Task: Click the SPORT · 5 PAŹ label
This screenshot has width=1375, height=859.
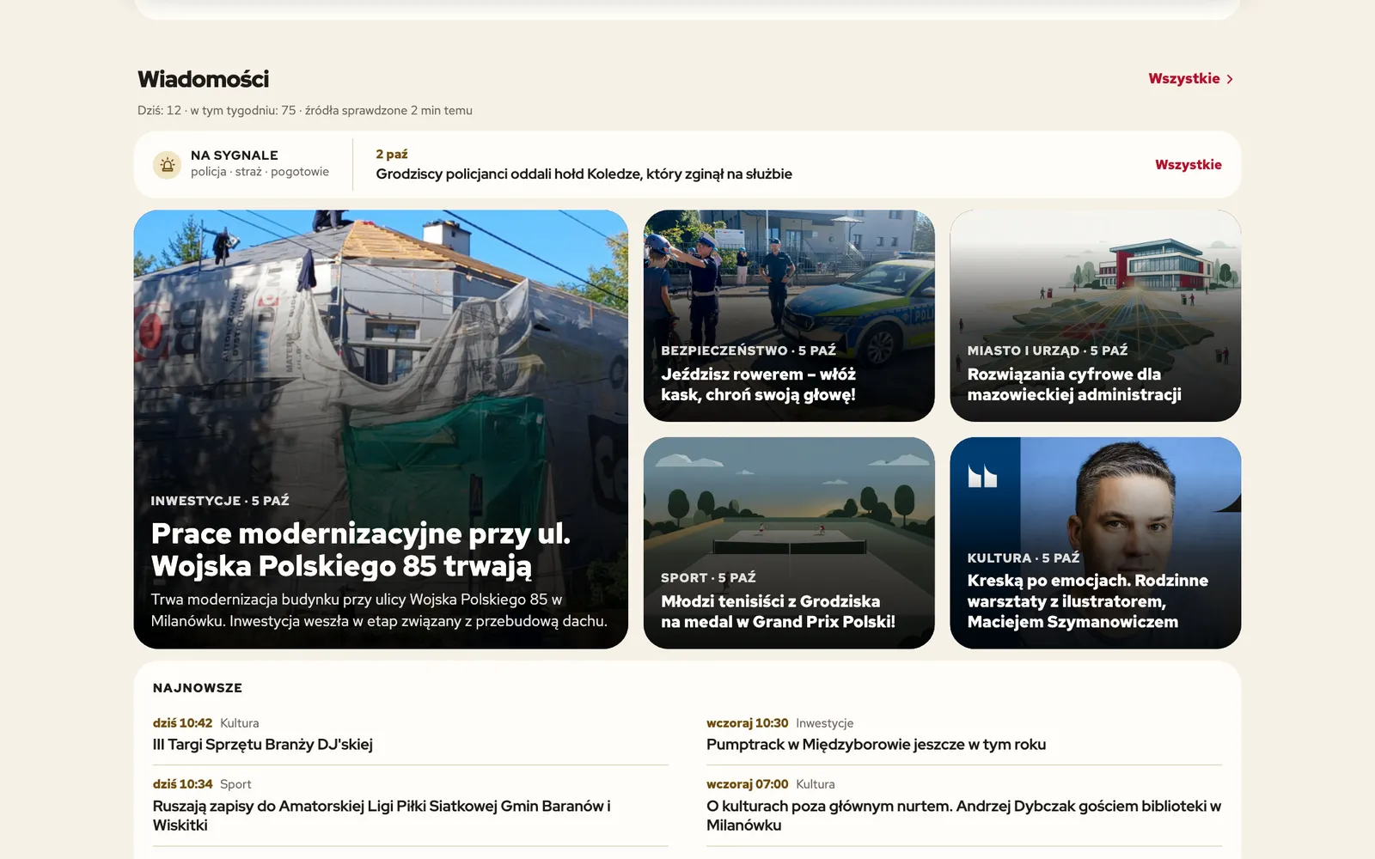Action: point(708,577)
